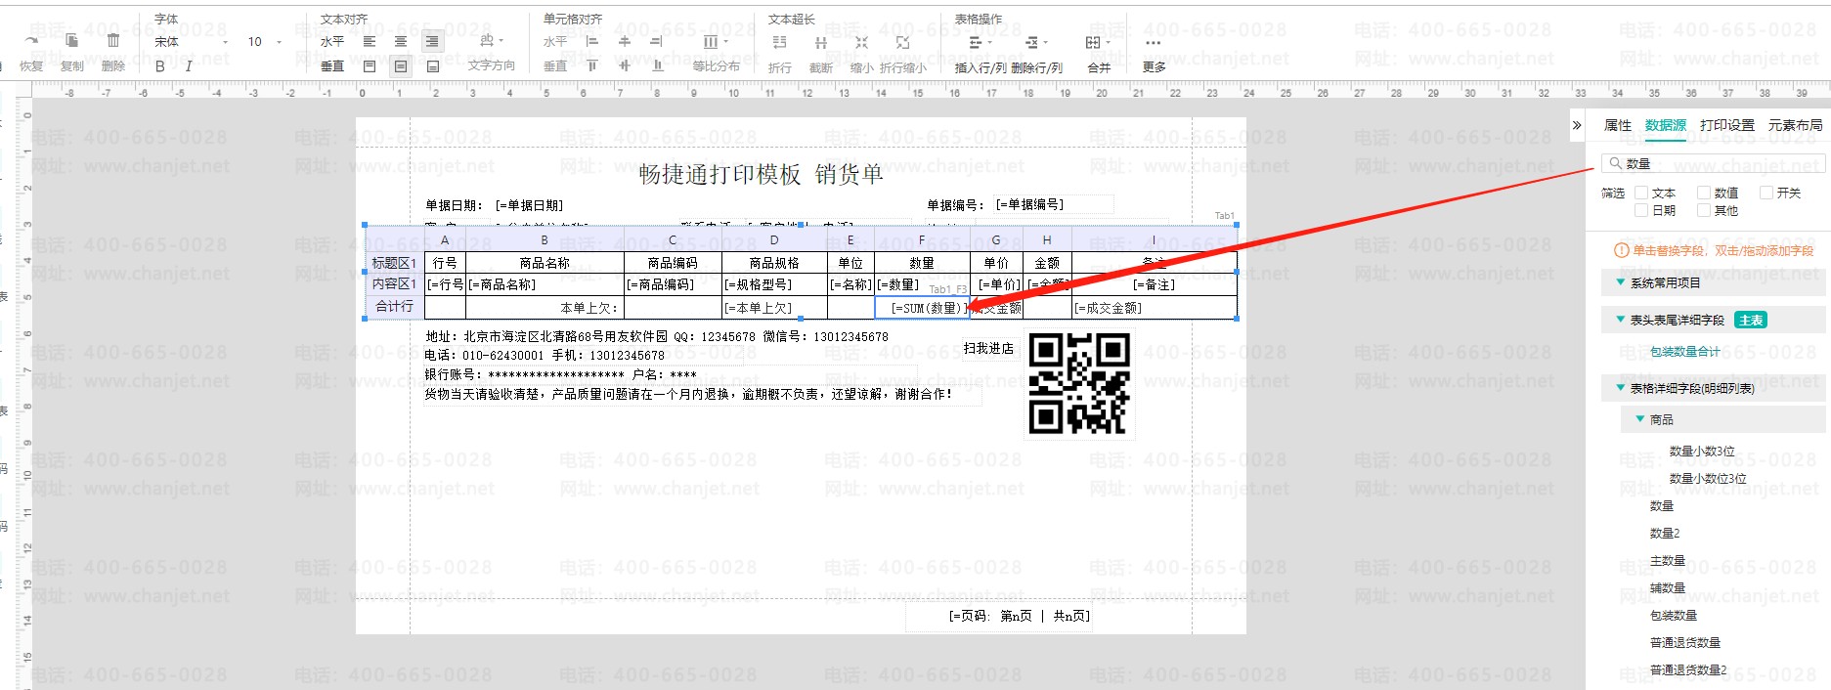Screen dimensions: 1831x690
Task: Align cells vertically to bottom
Action: (x=658, y=65)
